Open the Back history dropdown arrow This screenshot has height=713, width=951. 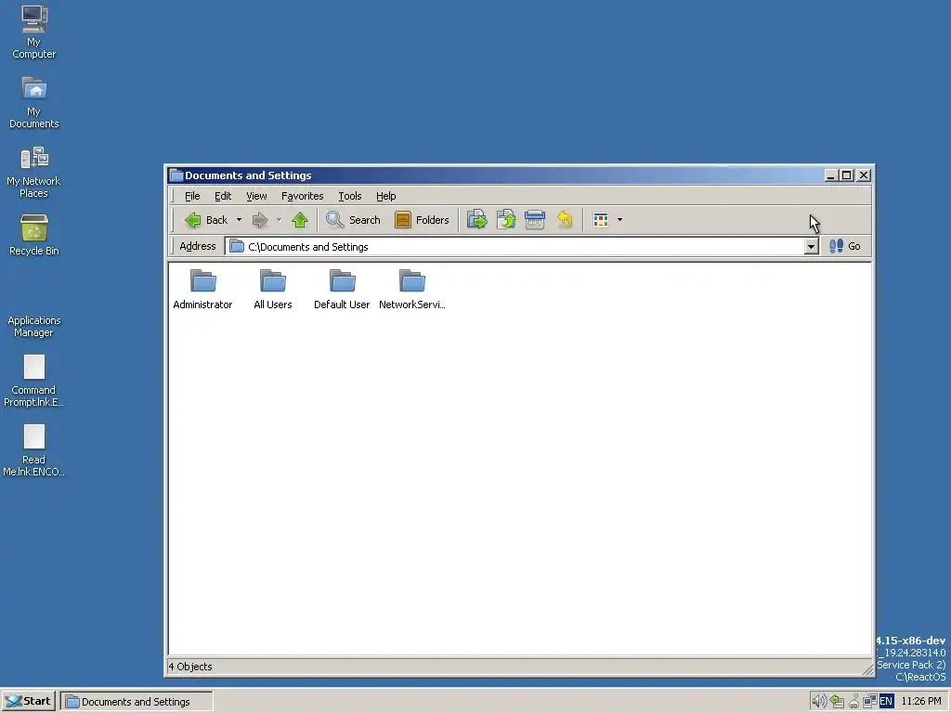pyautogui.click(x=239, y=220)
